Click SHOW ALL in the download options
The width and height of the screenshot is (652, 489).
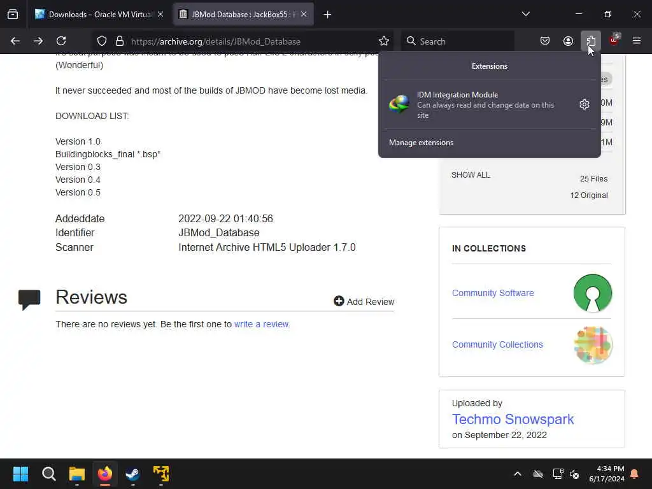[471, 175]
